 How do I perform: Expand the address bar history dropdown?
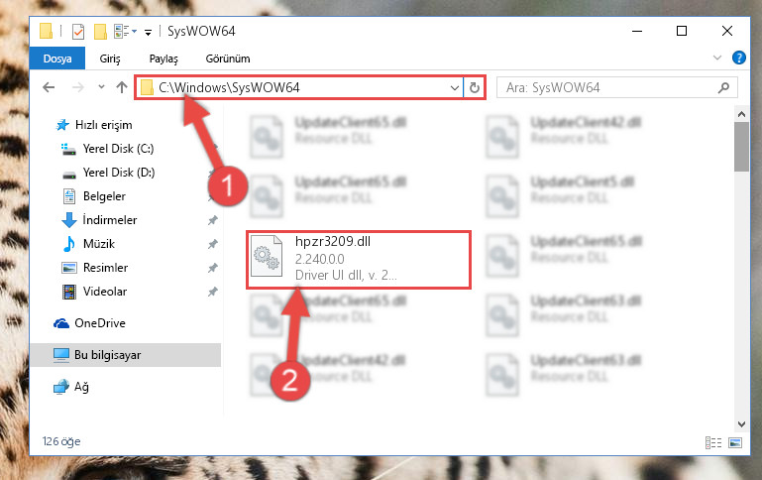point(455,88)
